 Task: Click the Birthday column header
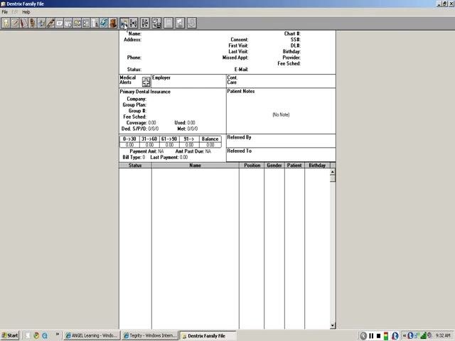[317, 166]
